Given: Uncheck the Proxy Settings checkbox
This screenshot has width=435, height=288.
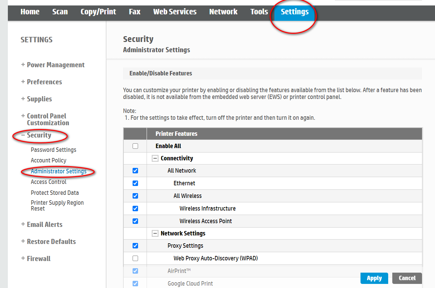Looking at the screenshot, I should point(135,246).
